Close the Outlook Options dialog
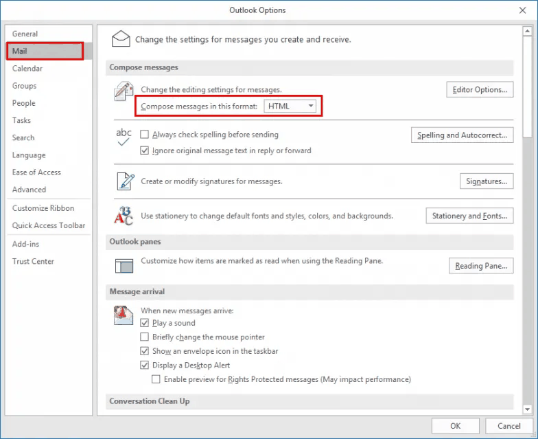Screen dimensions: 538x439 coord(522,10)
